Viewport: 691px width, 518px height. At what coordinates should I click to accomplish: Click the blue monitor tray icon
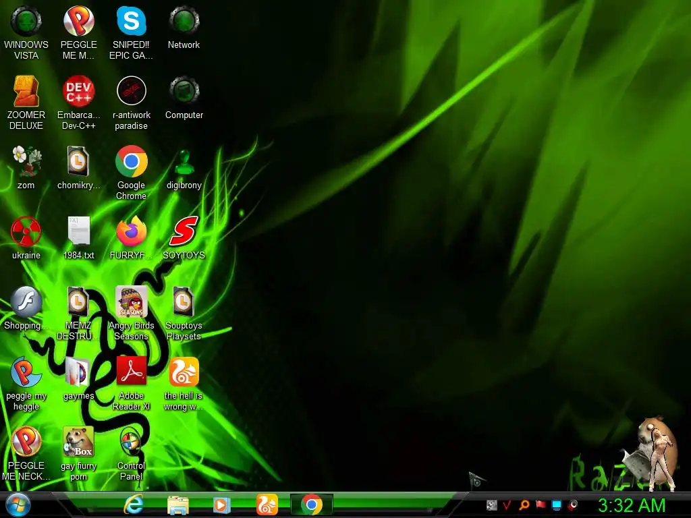coord(557,505)
